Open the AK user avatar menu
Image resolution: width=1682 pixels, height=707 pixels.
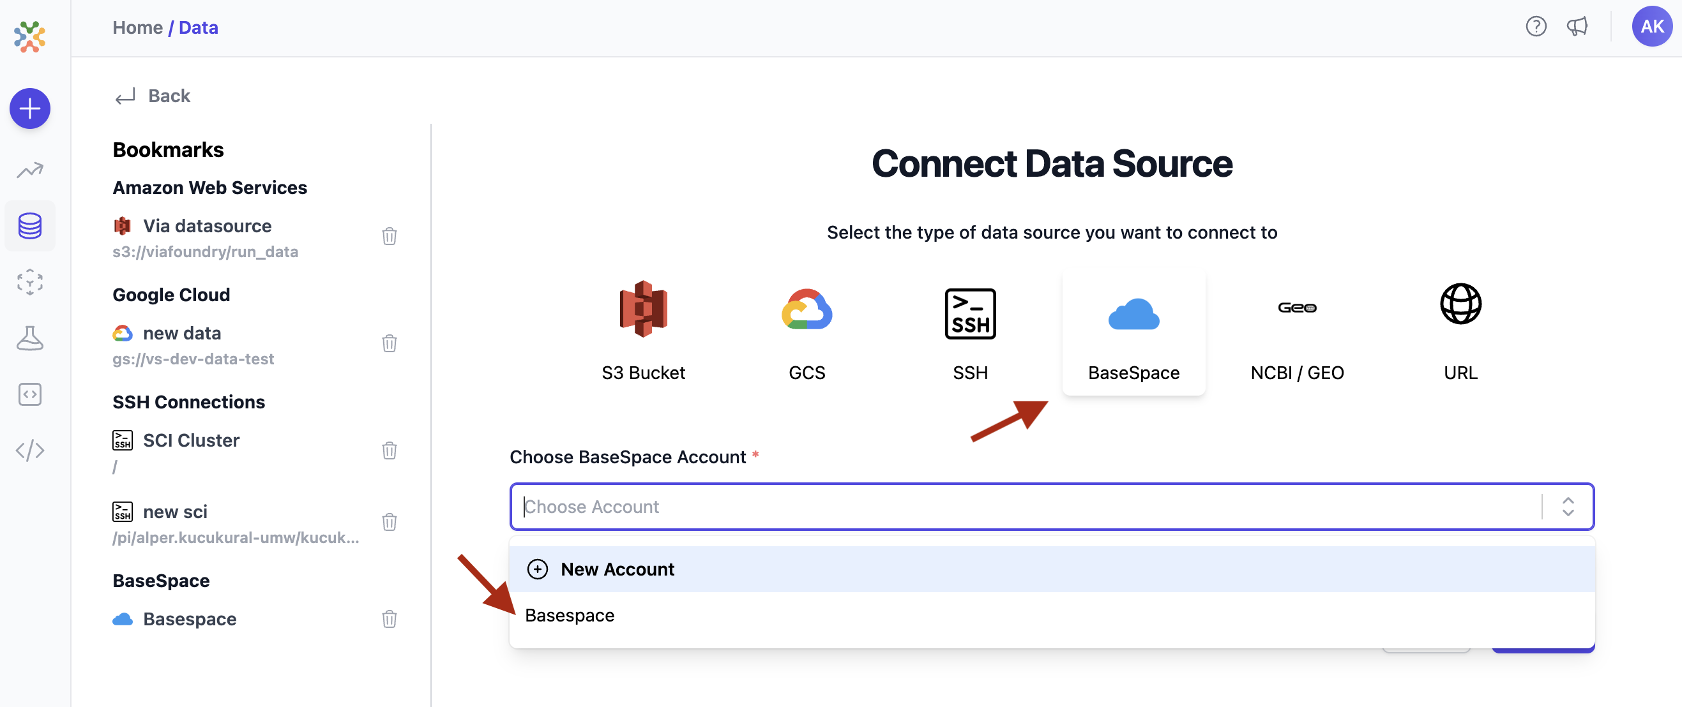click(1652, 26)
